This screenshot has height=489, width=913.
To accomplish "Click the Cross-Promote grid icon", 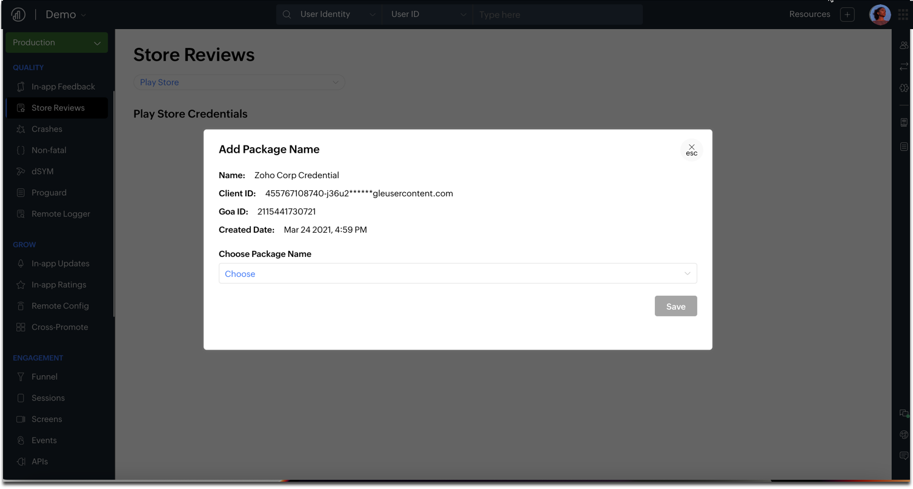I will coord(21,327).
